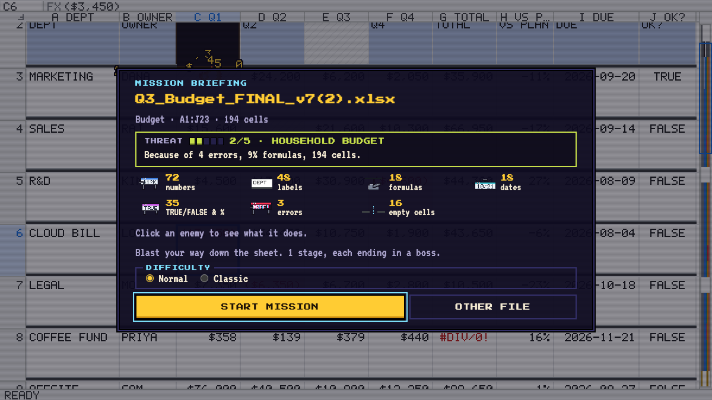The height and width of the screenshot is (400, 712).
Task: Click the LEGAL cell
Action: click(72, 302)
